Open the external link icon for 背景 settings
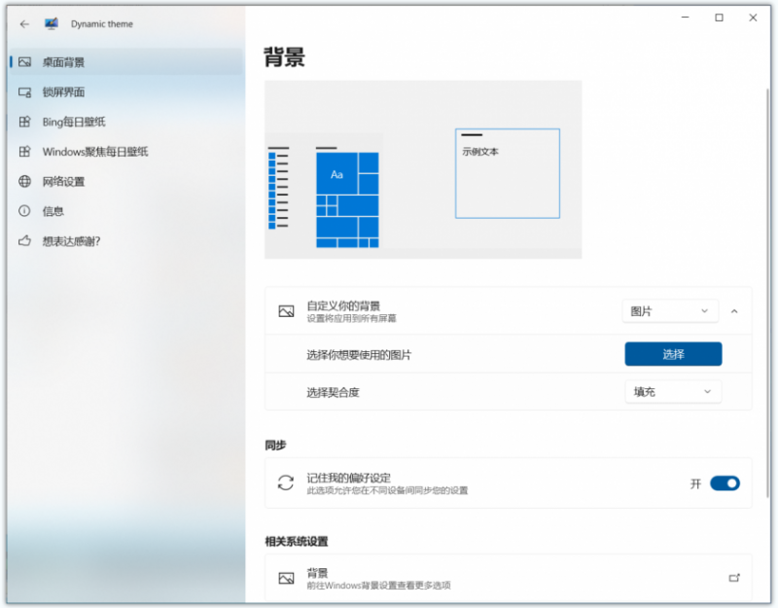Viewport: 778px width, 608px height. pos(734,578)
